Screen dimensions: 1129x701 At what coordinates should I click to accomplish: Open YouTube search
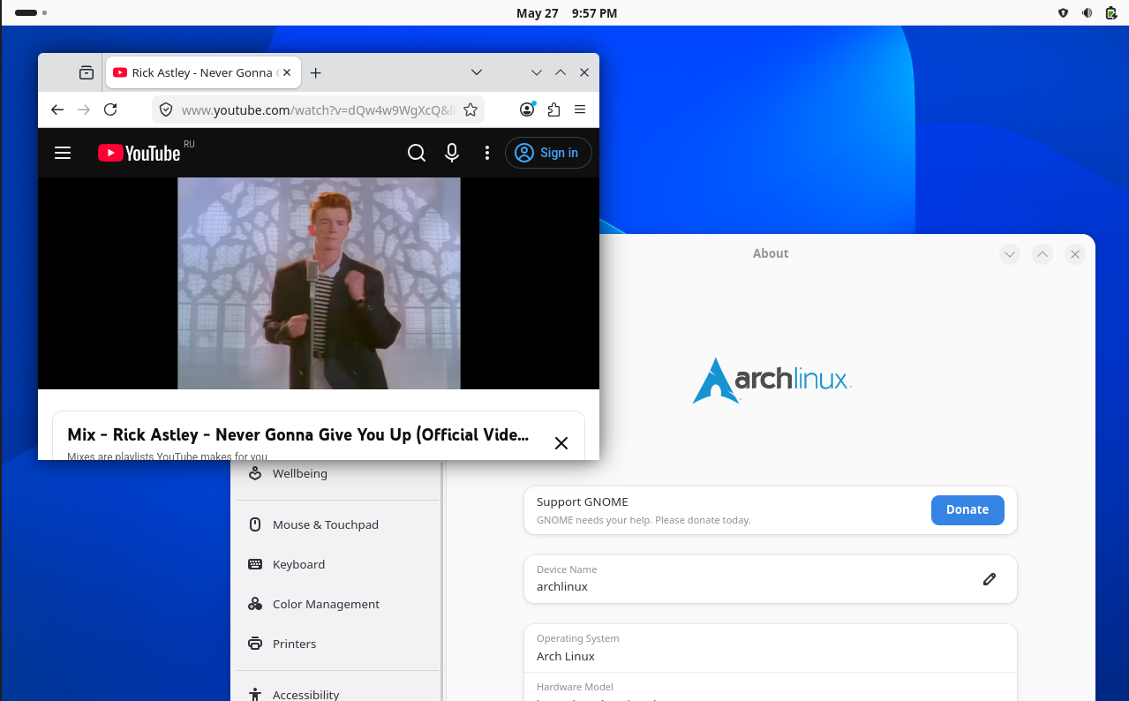(417, 153)
